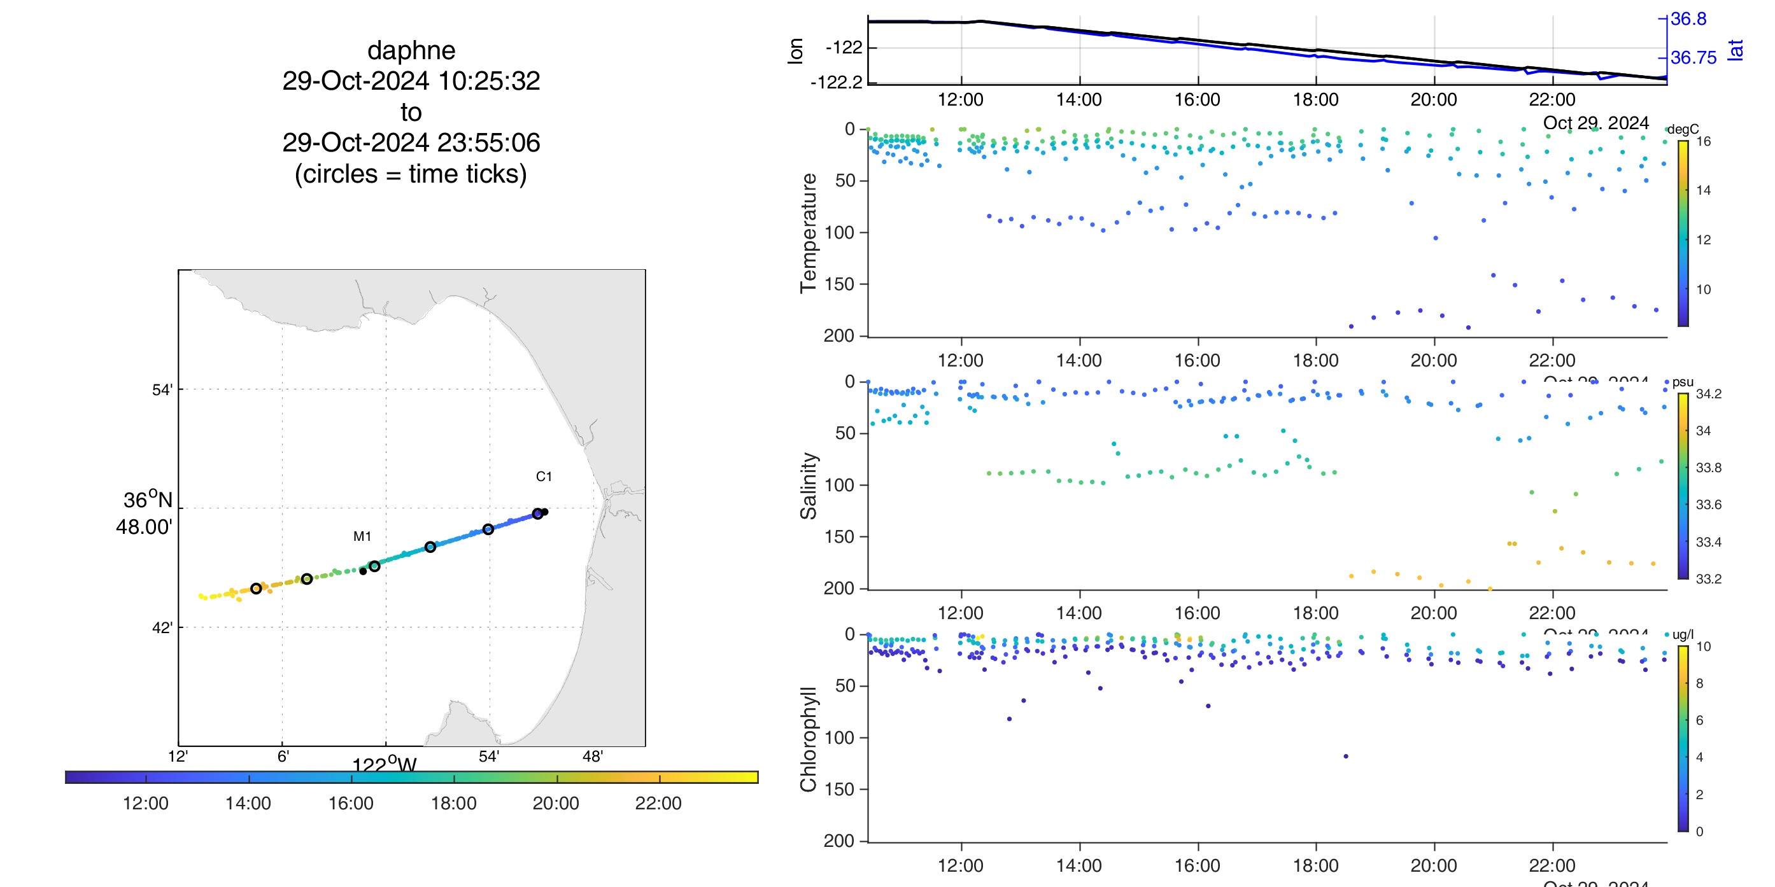
Task: Click the 36.8 latitude tick label
Action: (1689, 18)
